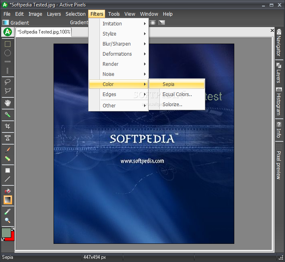This screenshot has height=262, width=285.
Task: Select the Text tool
Action: pyautogui.click(x=8, y=138)
